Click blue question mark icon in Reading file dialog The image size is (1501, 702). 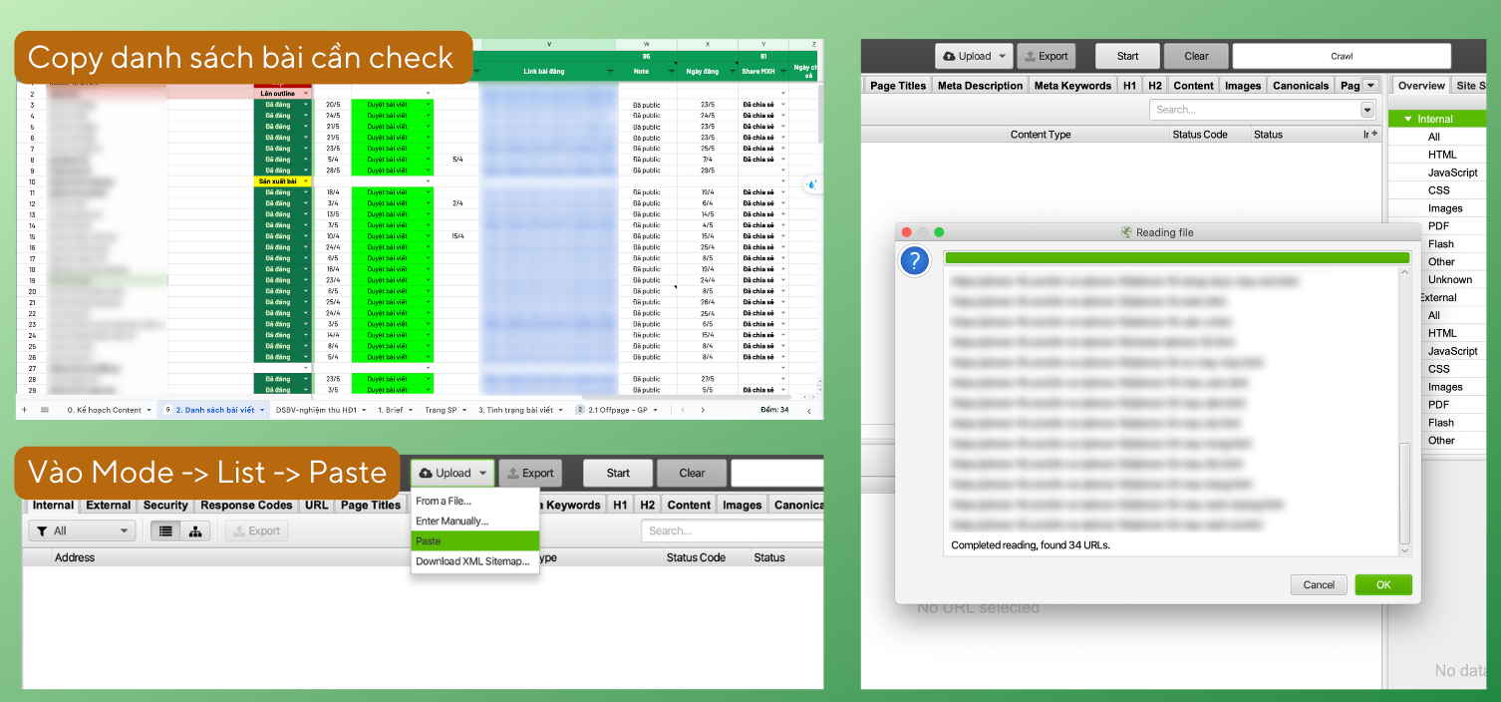point(914,261)
